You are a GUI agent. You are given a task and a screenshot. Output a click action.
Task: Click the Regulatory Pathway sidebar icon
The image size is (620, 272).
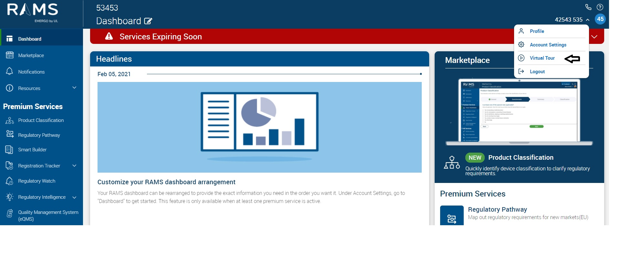click(x=10, y=135)
